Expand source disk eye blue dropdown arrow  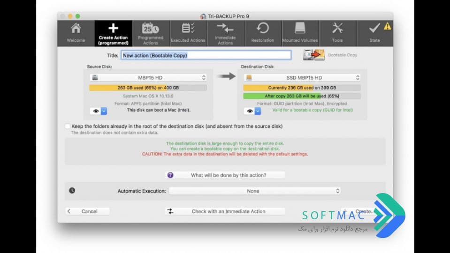click(x=104, y=111)
